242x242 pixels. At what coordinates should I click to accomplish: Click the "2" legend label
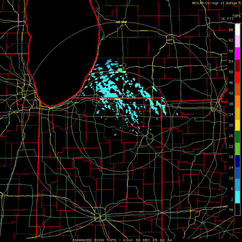click(232, 200)
